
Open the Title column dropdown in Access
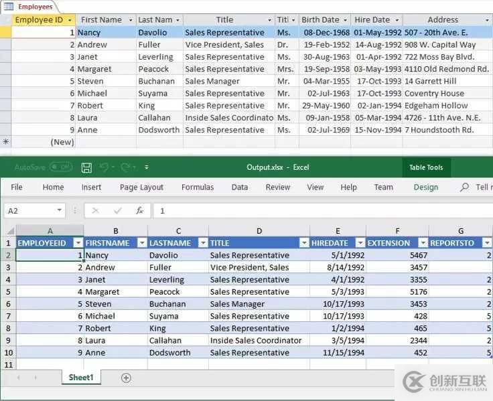269,20
